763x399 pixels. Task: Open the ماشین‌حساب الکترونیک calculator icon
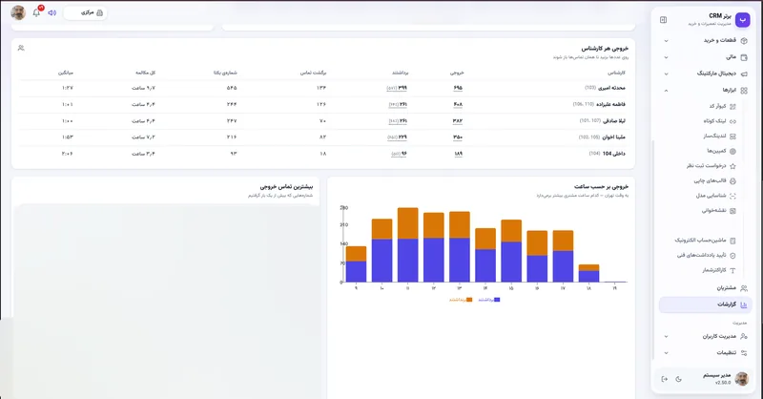point(732,241)
